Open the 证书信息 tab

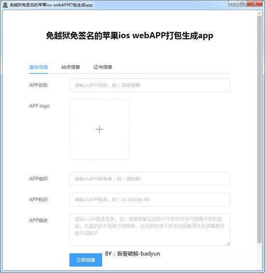(x=103, y=67)
